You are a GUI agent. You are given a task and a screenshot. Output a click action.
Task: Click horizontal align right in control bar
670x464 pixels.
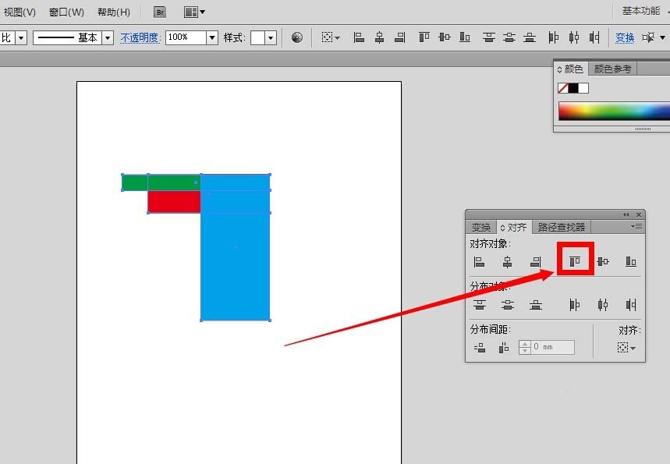pos(399,37)
